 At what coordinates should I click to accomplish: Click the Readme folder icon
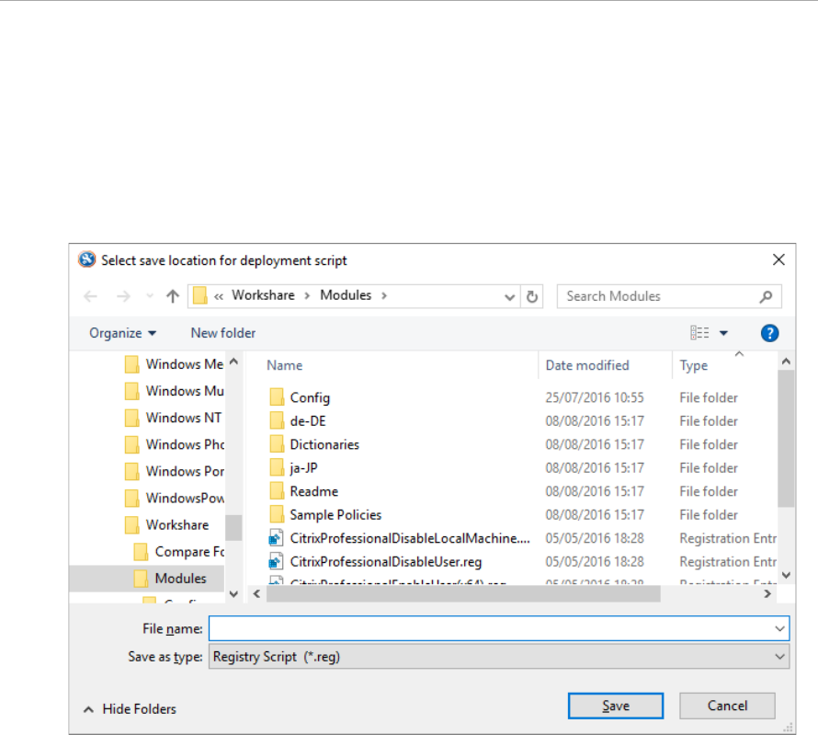[277, 491]
